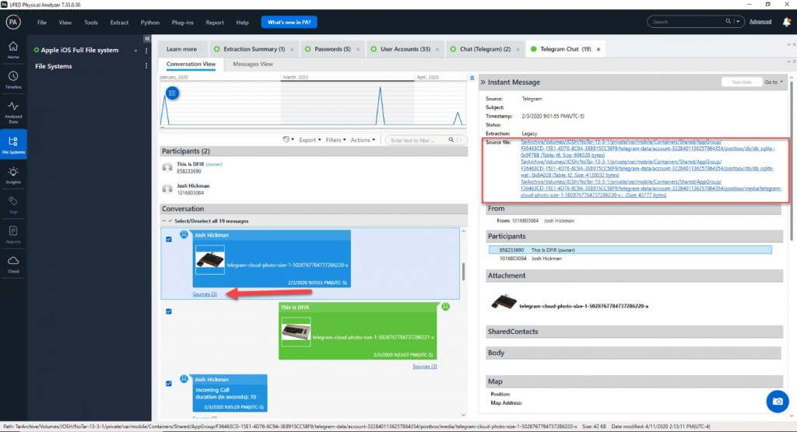Open the search options dropdown arrow
The image size is (797, 432).
pyautogui.click(x=738, y=21)
